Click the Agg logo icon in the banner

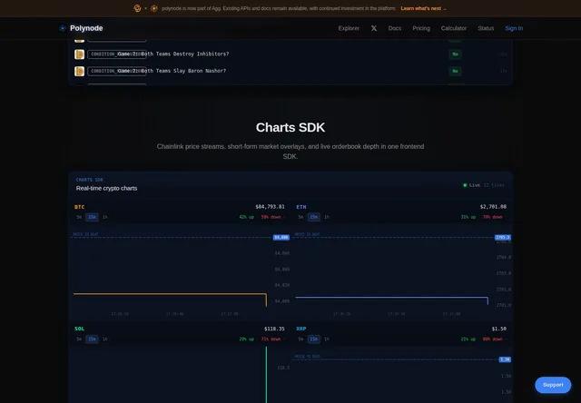(x=137, y=8)
